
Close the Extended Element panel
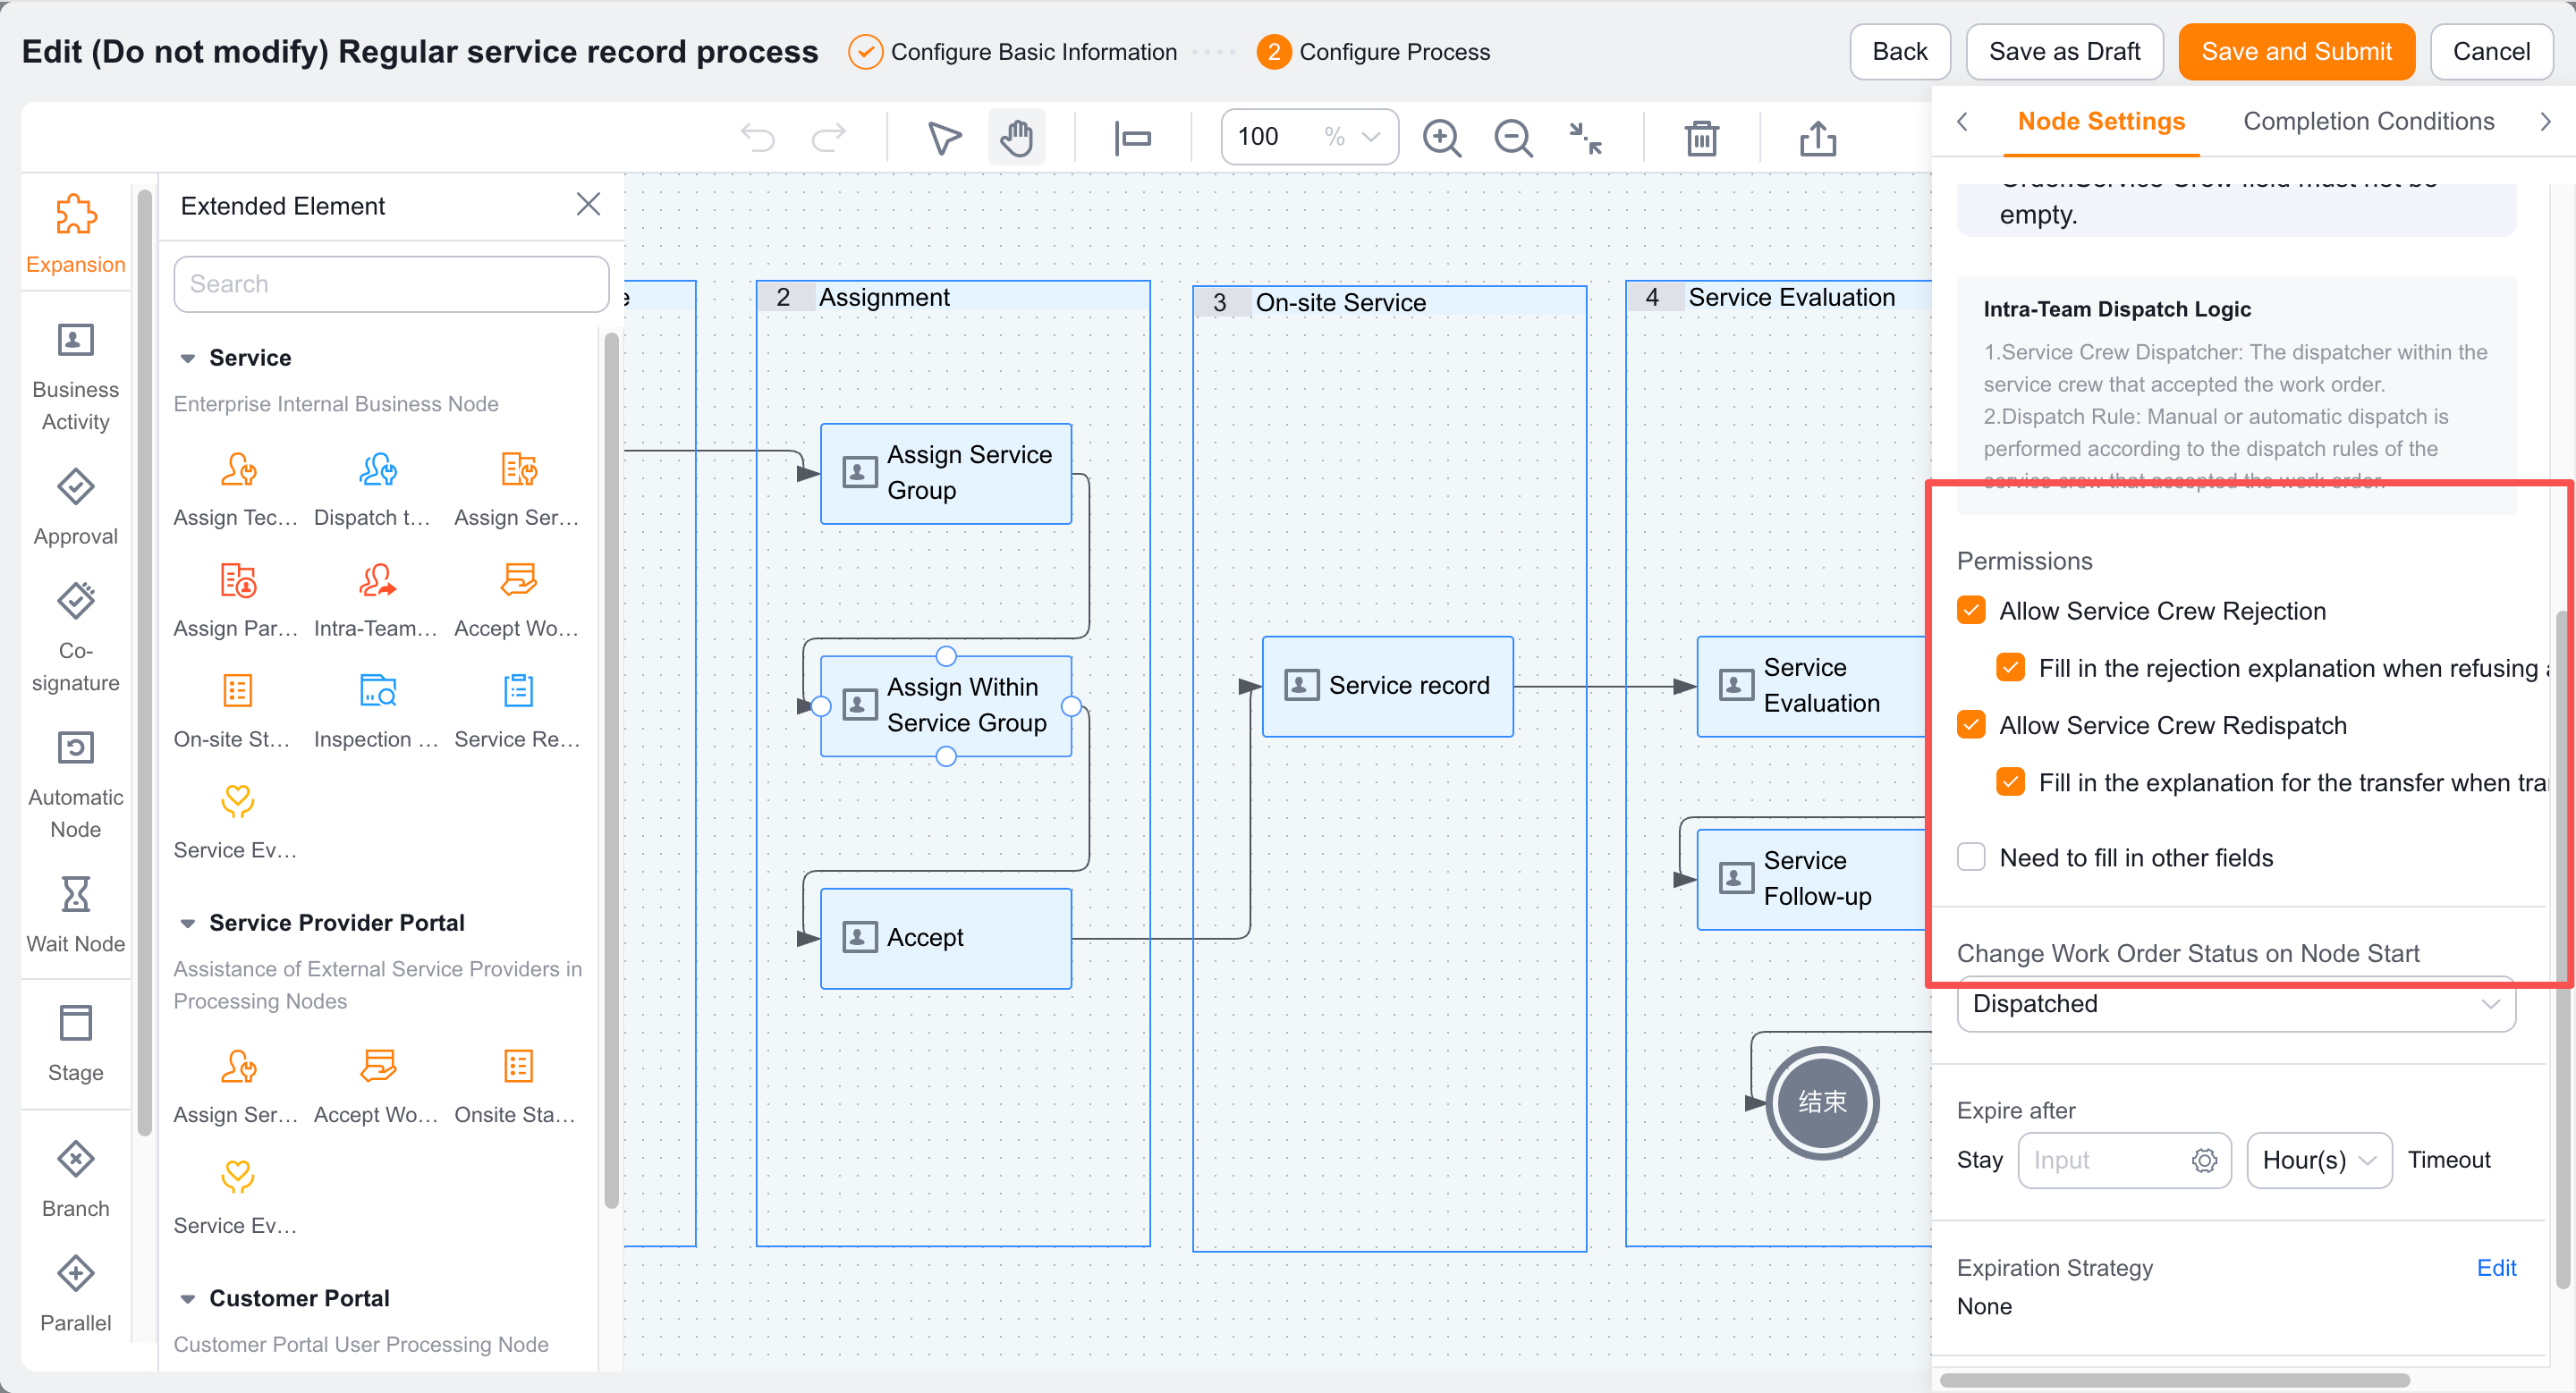[588, 205]
